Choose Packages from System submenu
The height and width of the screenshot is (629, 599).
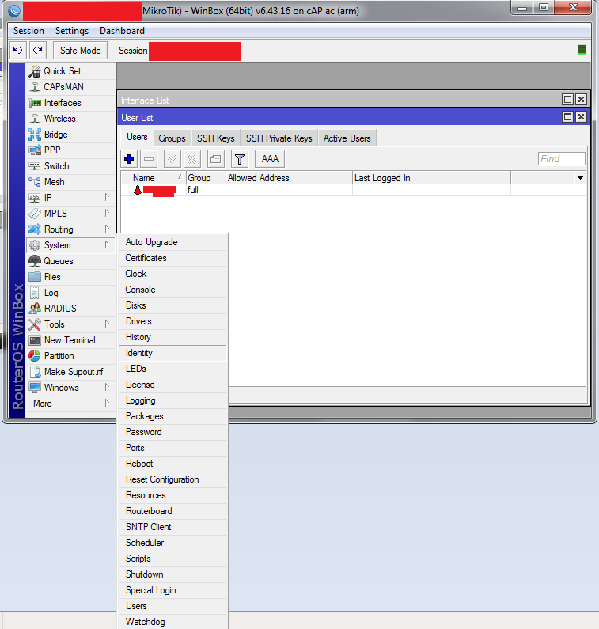[173, 416]
